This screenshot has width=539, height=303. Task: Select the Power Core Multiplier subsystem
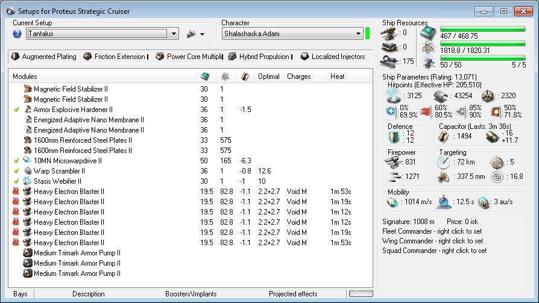click(x=189, y=57)
